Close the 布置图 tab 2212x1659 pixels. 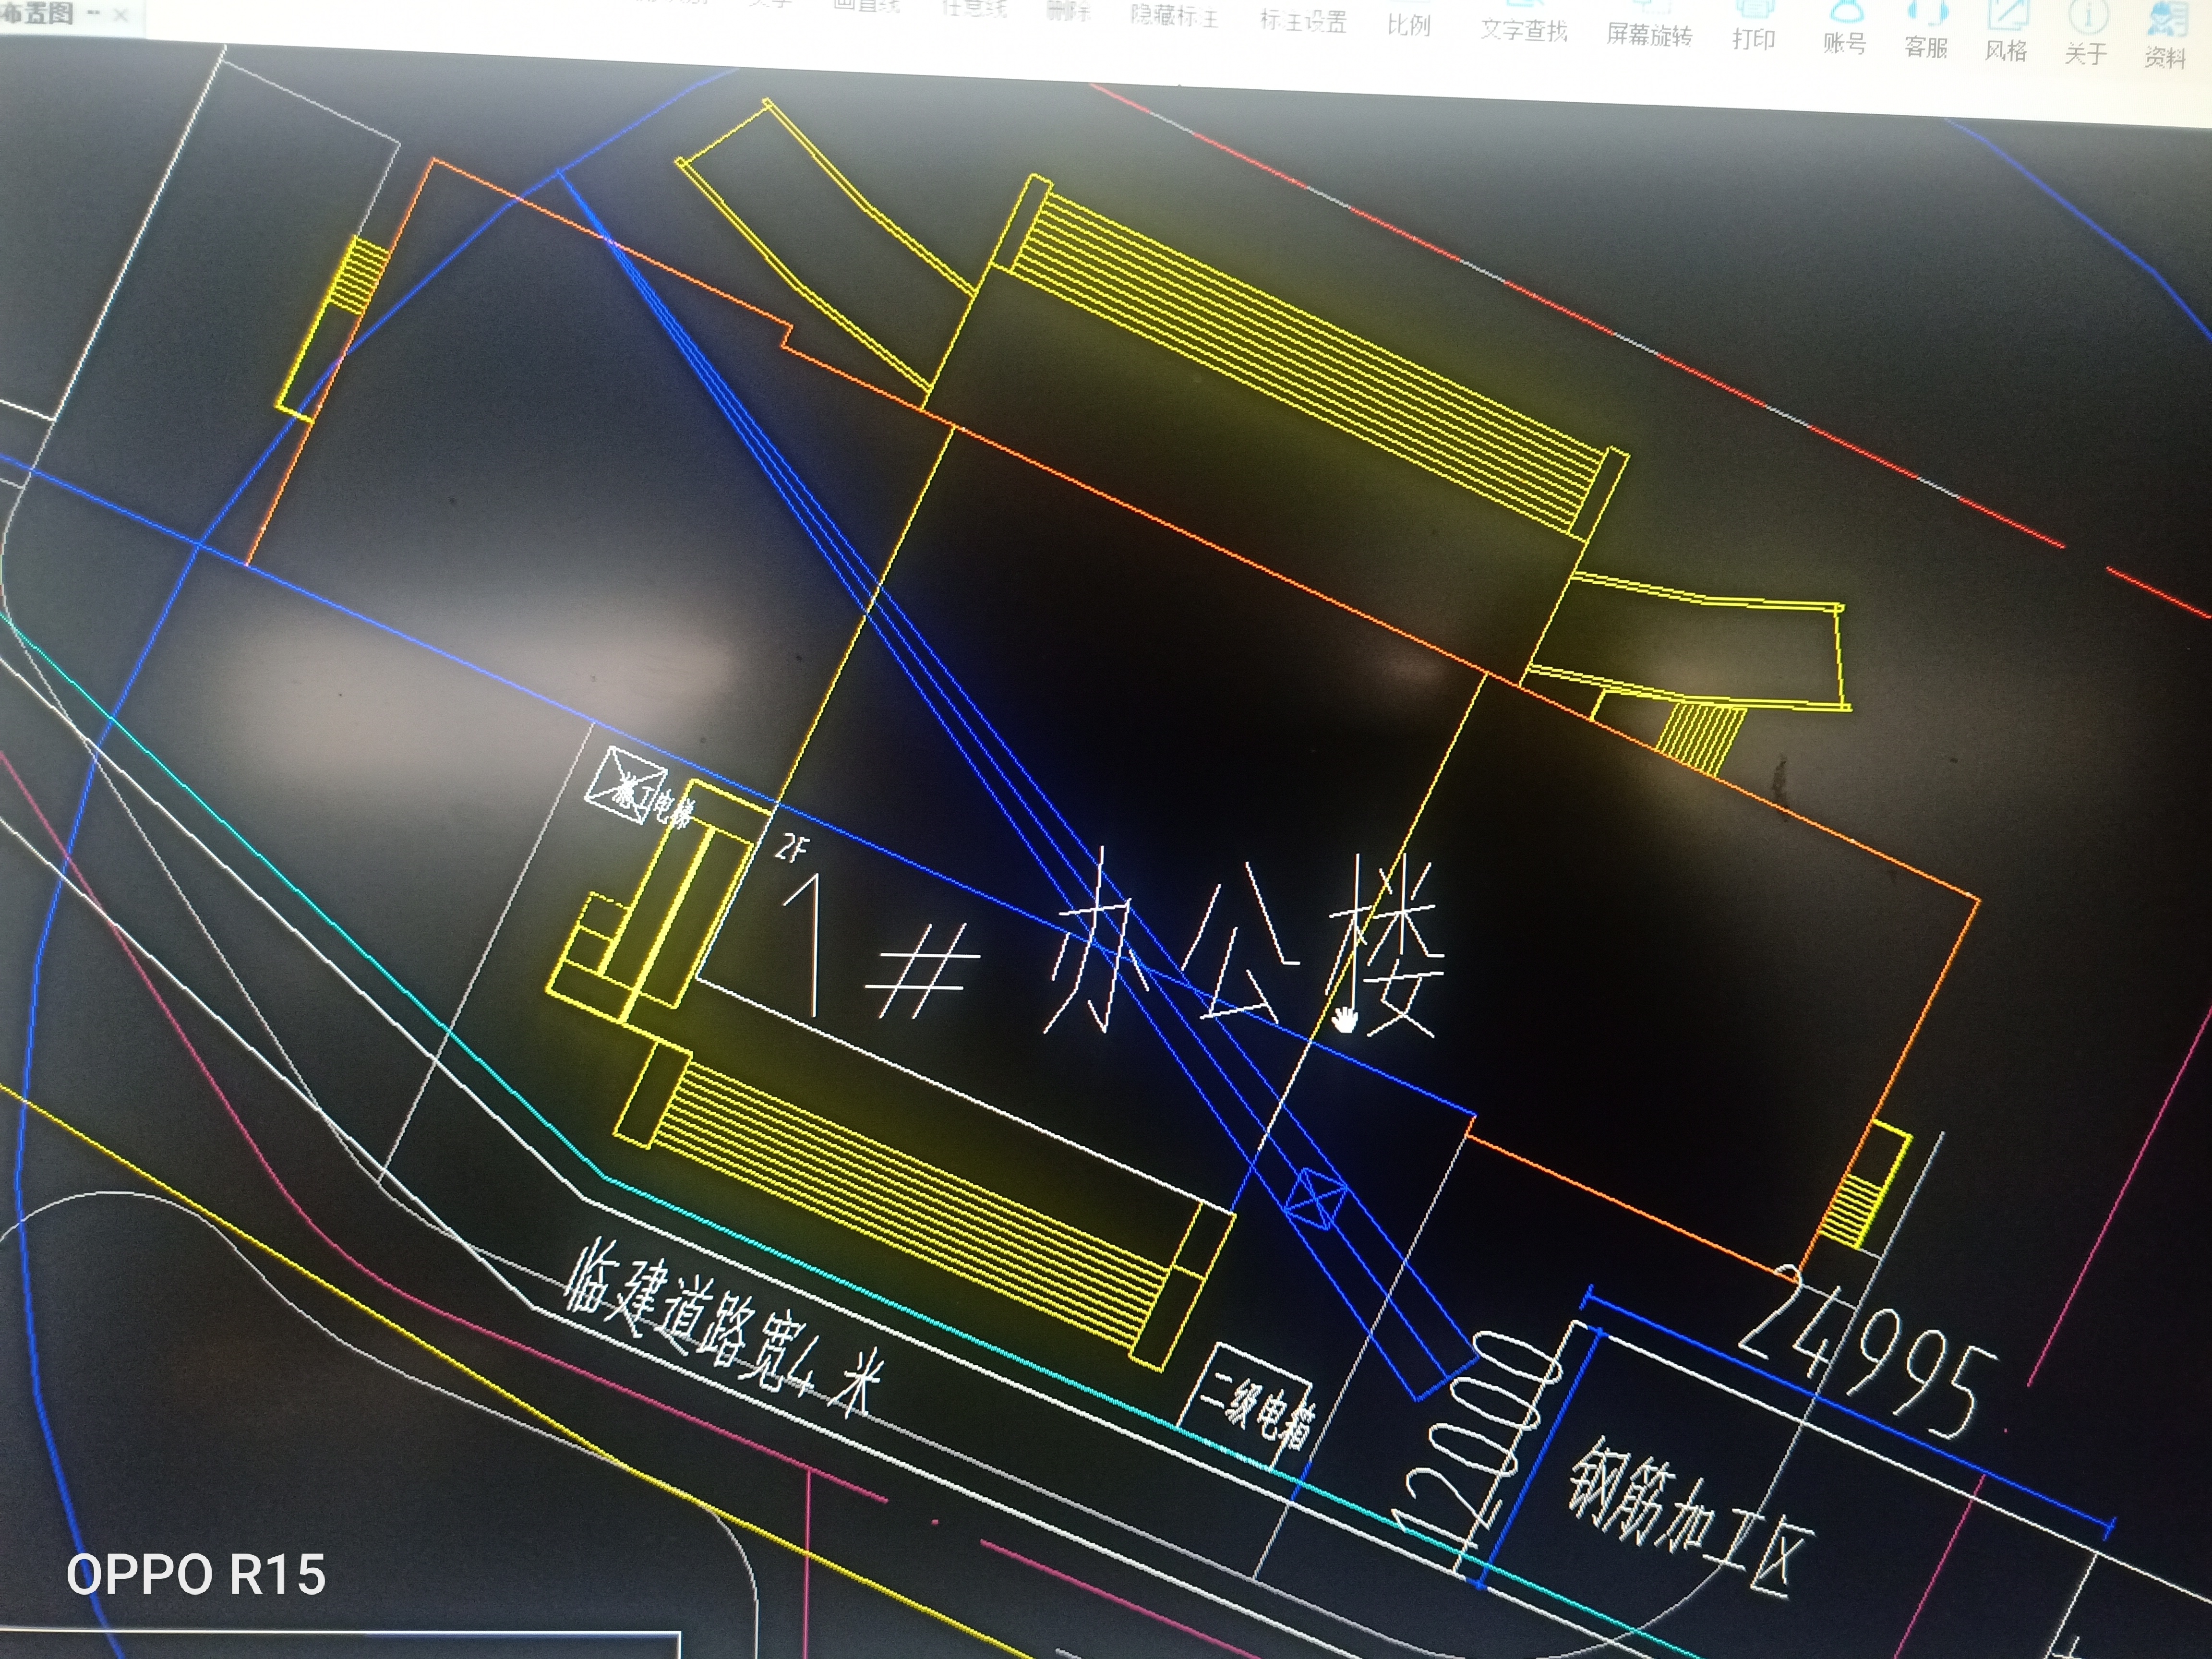(121, 15)
